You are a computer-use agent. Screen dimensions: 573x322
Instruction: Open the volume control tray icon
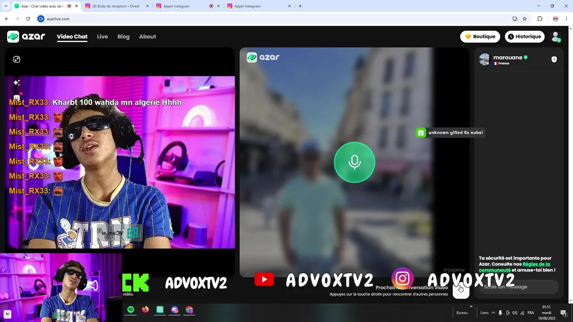coord(515,313)
